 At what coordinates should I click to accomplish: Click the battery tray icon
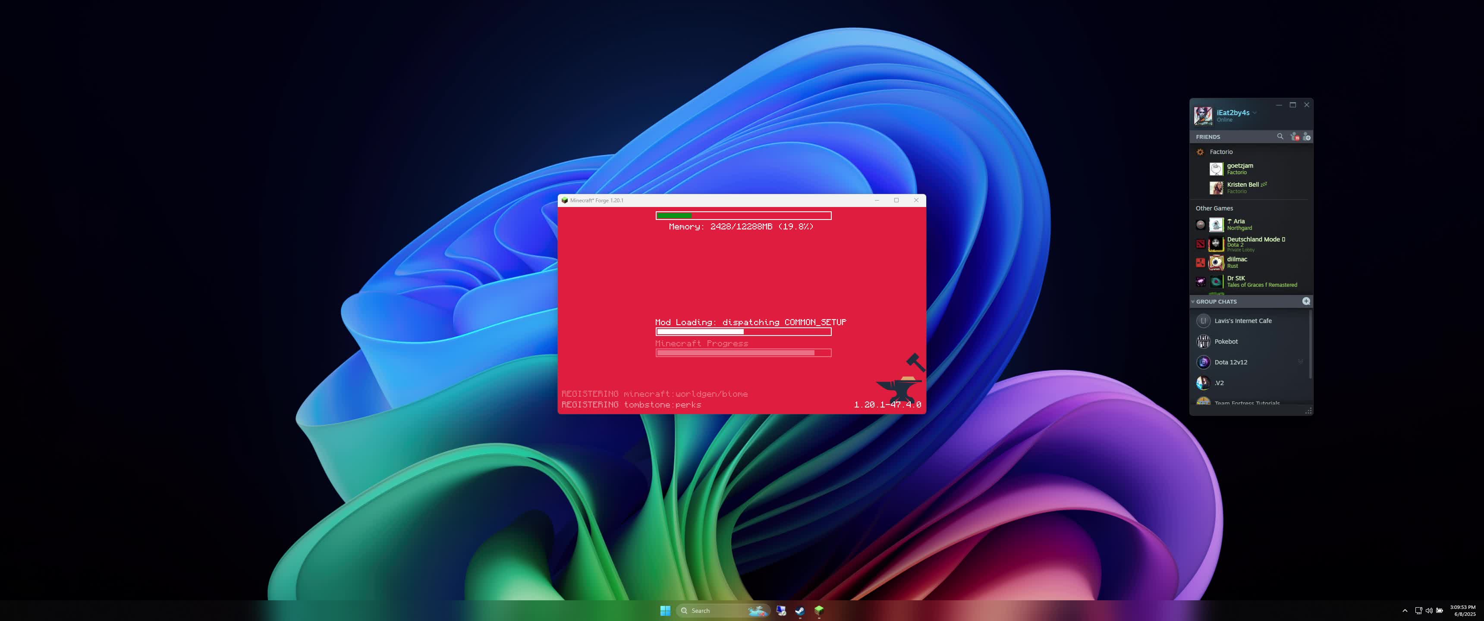coord(1440,611)
